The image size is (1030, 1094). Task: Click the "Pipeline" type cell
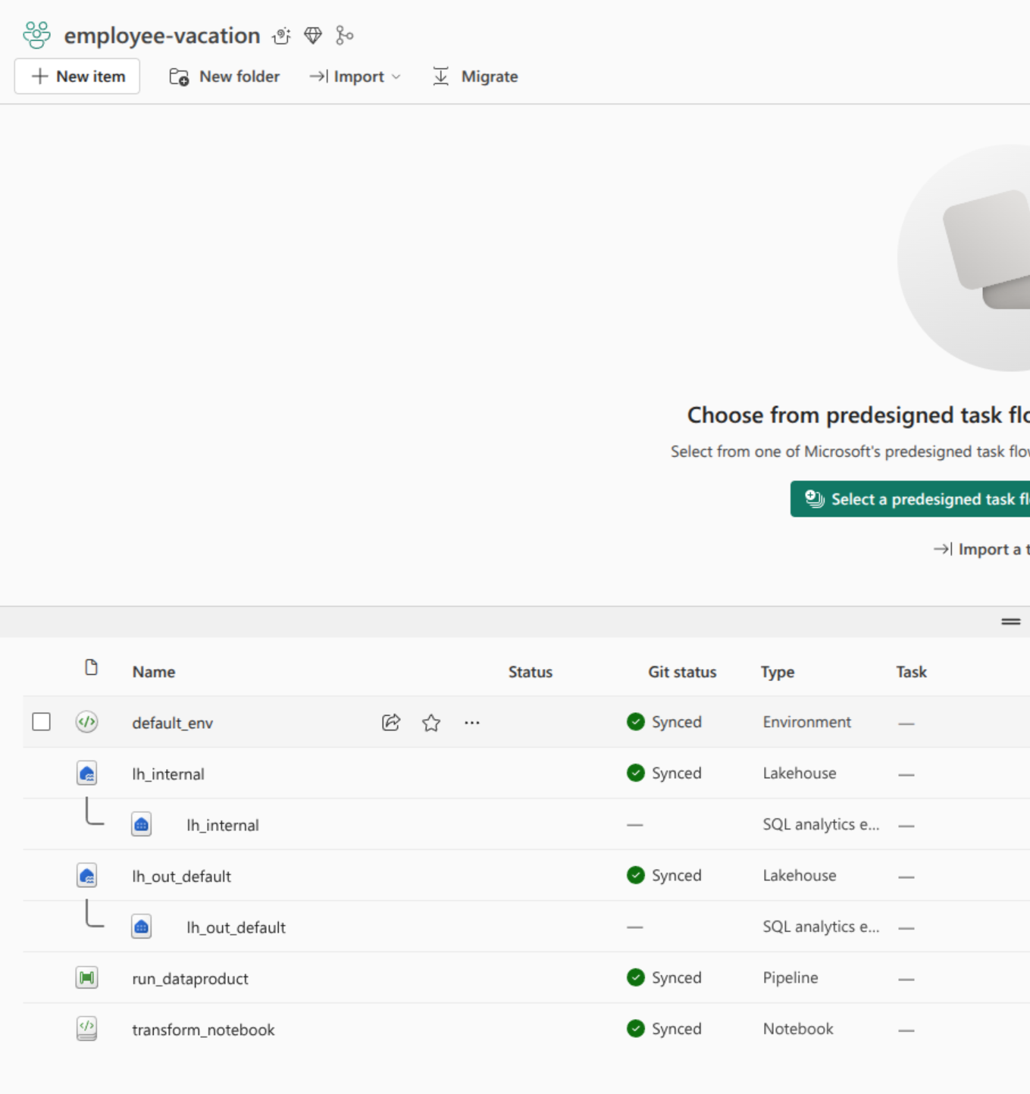(x=791, y=977)
